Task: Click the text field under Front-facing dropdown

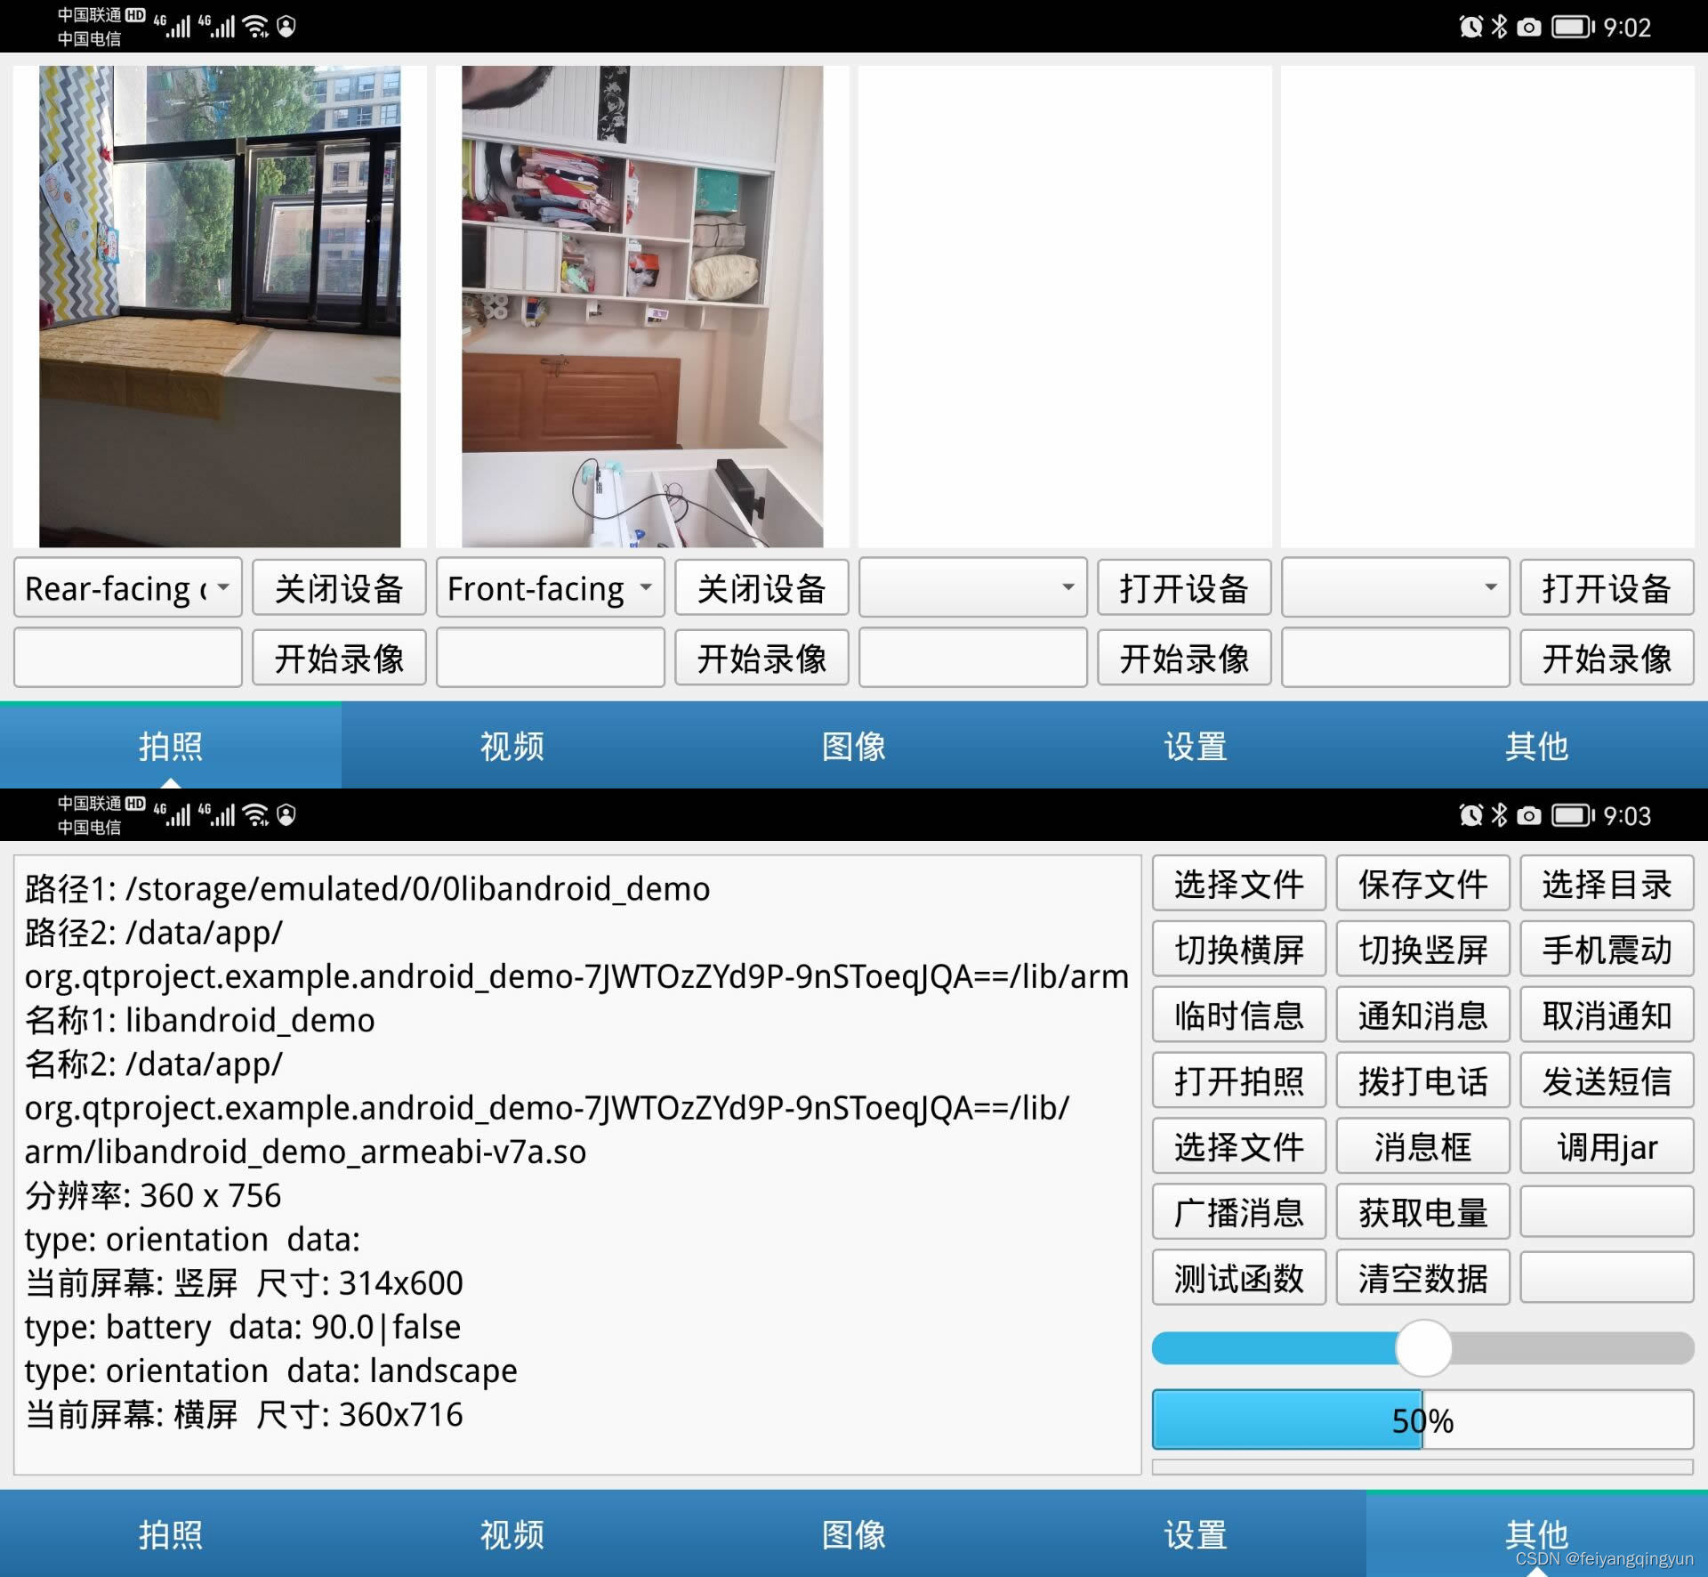Action: [551, 659]
